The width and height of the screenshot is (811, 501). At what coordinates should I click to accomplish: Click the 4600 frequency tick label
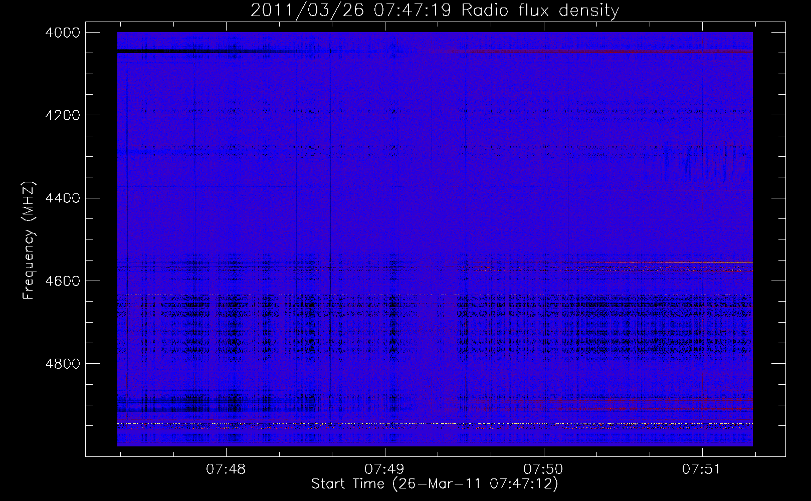point(63,281)
